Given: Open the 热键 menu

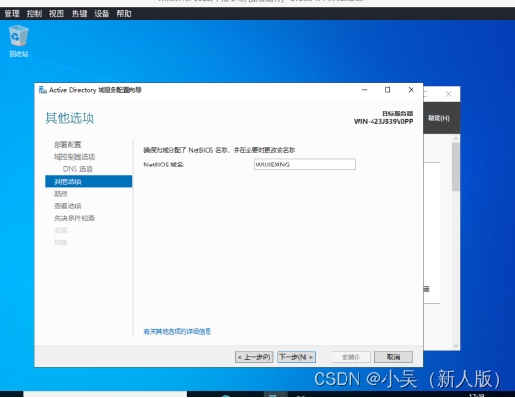Looking at the screenshot, I should 79,13.
